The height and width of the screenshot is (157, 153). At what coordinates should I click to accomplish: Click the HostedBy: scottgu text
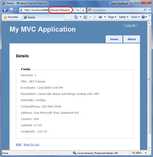coord(33,100)
